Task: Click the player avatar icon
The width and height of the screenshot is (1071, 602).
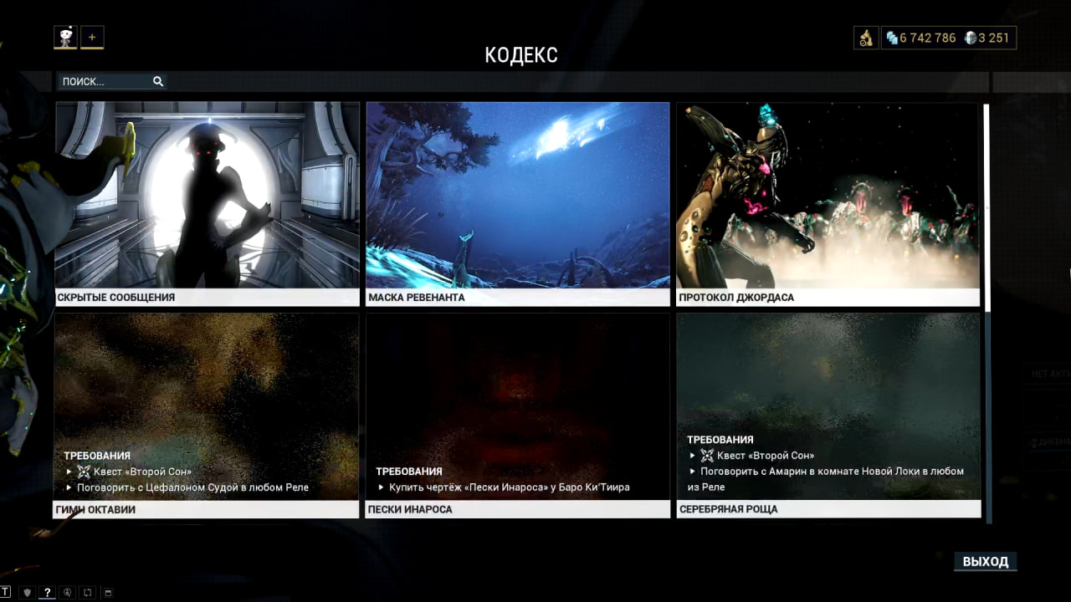Action: click(65, 37)
